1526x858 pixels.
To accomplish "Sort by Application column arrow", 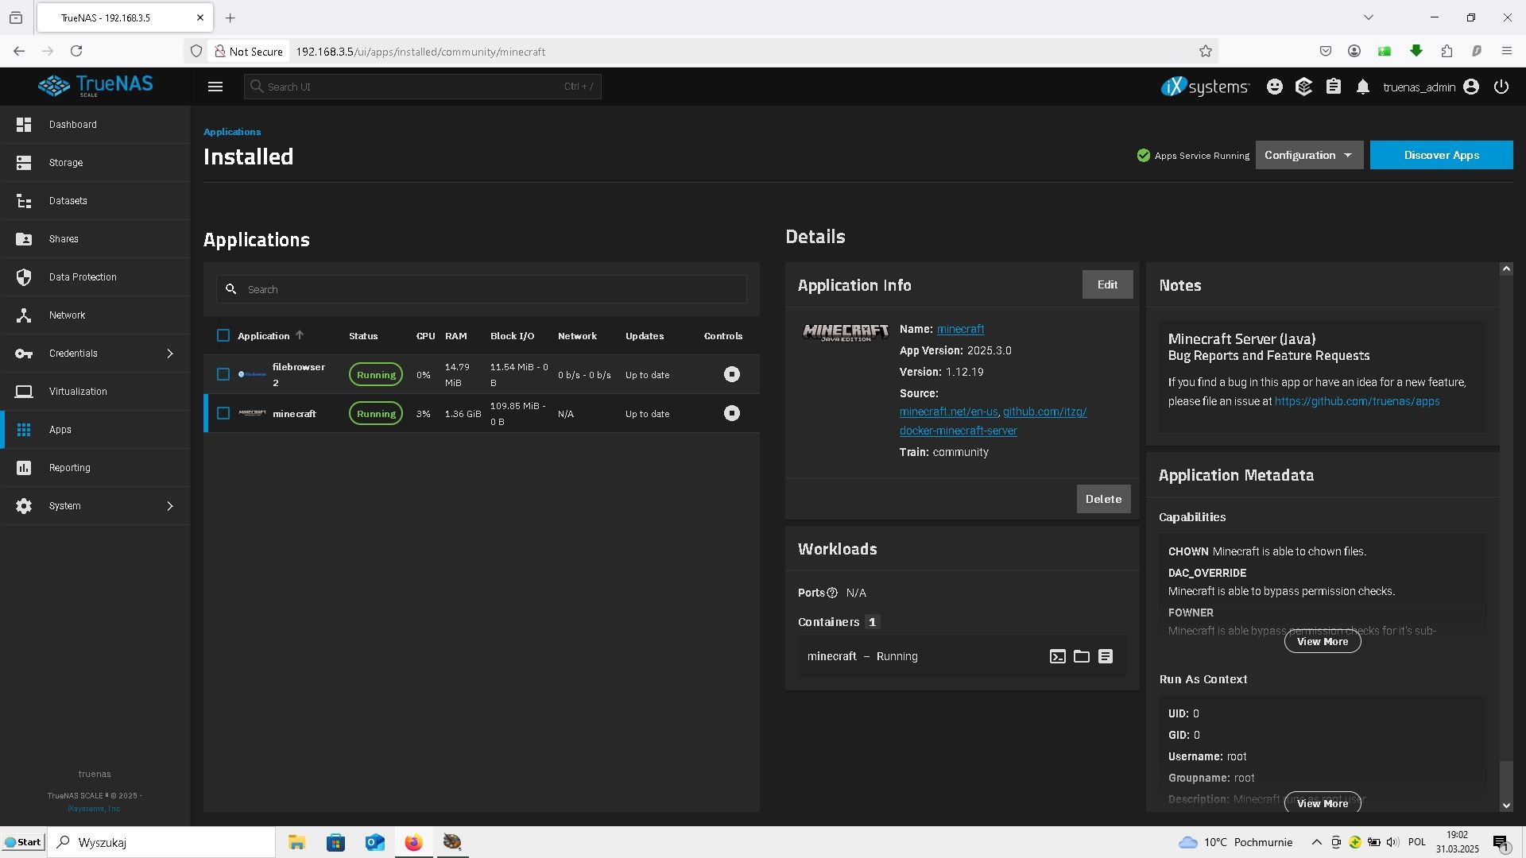I will click(x=300, y=335).
